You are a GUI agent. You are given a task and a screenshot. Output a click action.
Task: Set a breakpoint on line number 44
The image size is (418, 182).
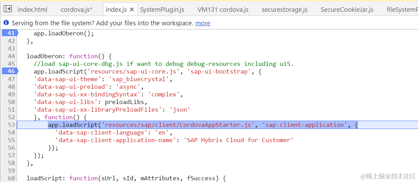pos(11,56)
